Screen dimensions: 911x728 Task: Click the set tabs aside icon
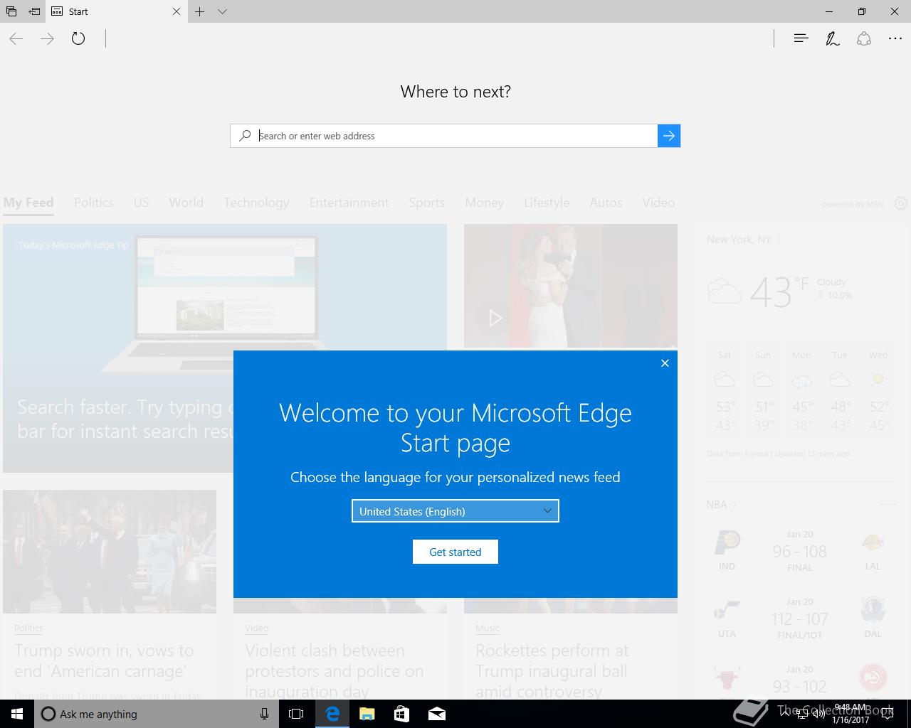tap(34, 11)
